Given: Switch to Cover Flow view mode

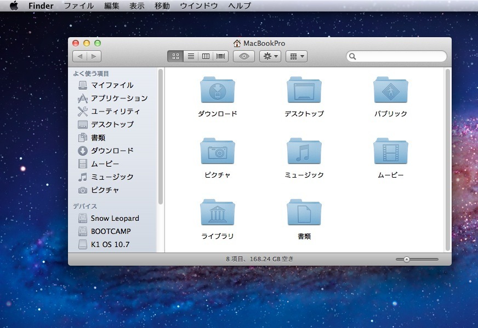Looking at the screenshot, I should point(221,56).
